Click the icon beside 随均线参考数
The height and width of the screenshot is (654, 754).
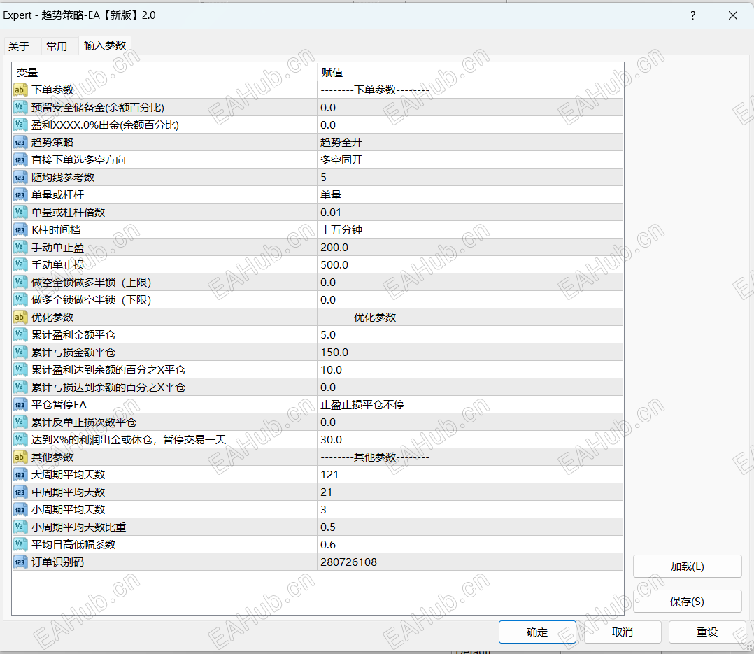(x=20, y=177)
